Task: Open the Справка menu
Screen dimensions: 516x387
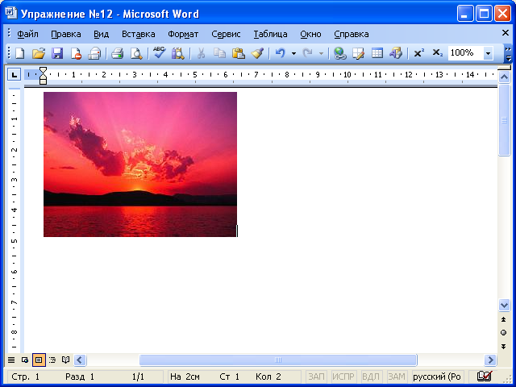Action: (x=352, y=34)
